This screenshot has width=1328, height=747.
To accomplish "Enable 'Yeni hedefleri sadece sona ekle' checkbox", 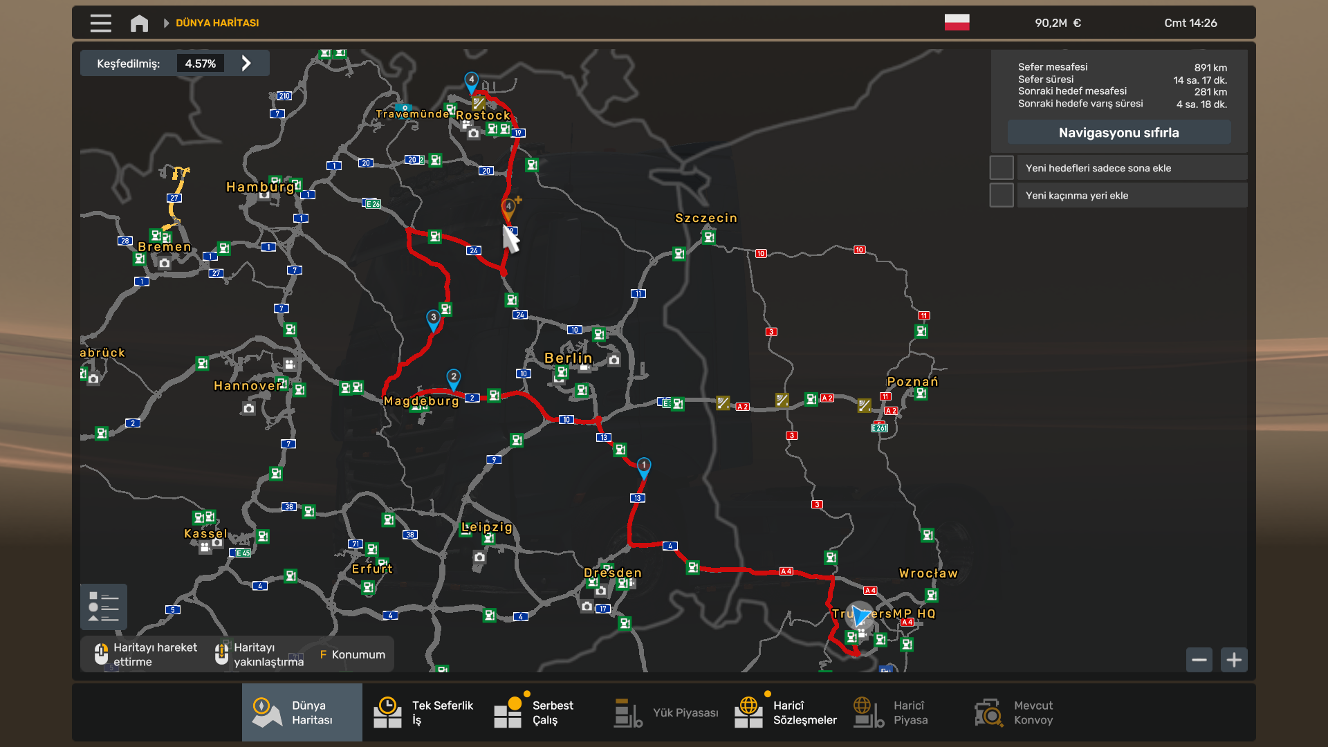I will [1002, 168].
